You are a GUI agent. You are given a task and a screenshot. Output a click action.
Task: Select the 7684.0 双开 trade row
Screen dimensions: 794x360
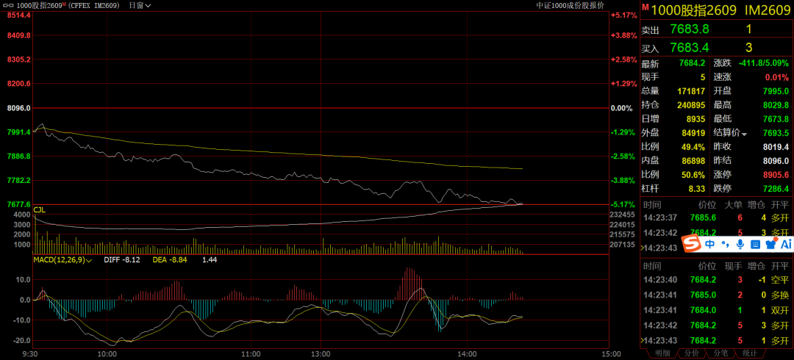(x=717, y=310)
